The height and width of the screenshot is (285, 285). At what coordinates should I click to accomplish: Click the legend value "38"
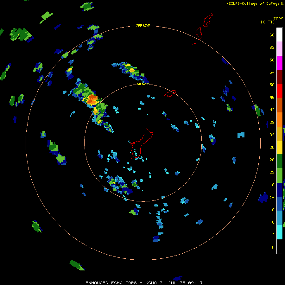point(272,123)
